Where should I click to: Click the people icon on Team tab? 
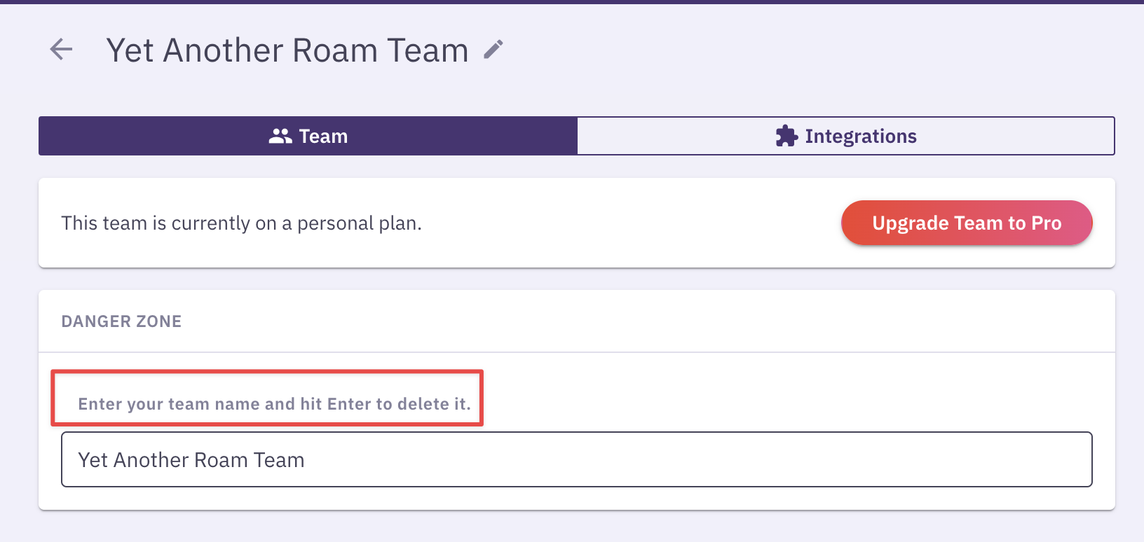tap(280, 136)
